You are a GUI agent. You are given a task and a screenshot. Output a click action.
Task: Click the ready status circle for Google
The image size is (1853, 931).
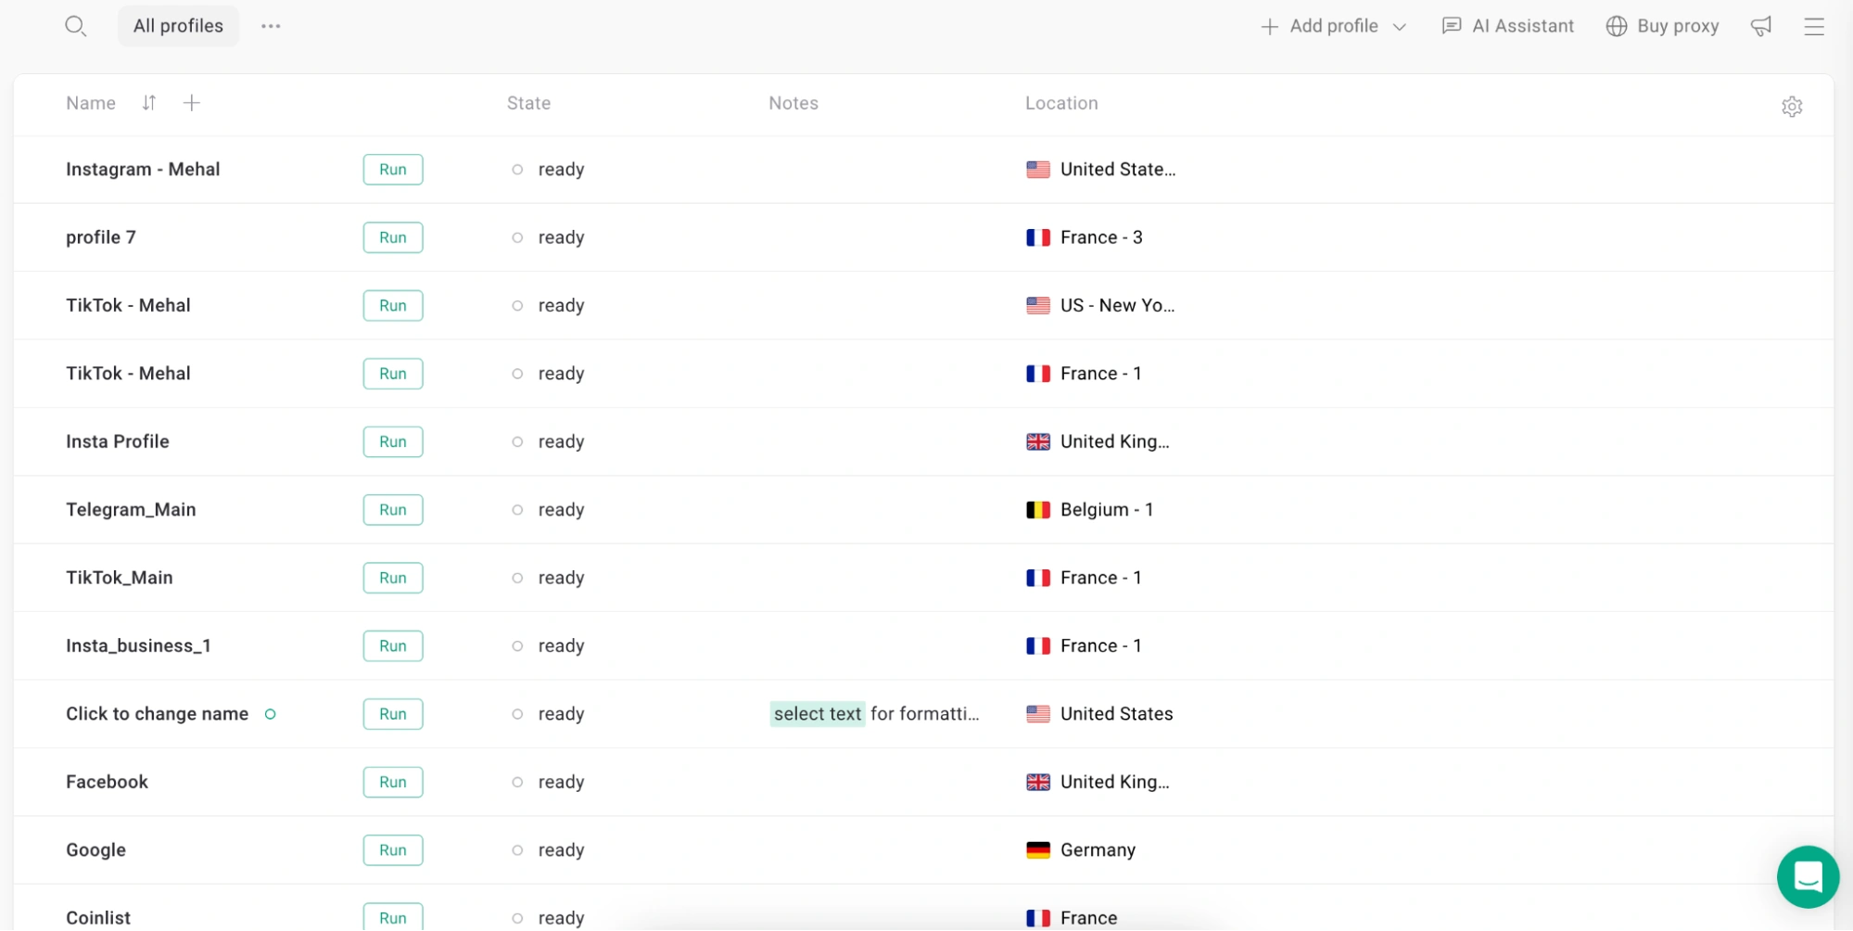517,850
